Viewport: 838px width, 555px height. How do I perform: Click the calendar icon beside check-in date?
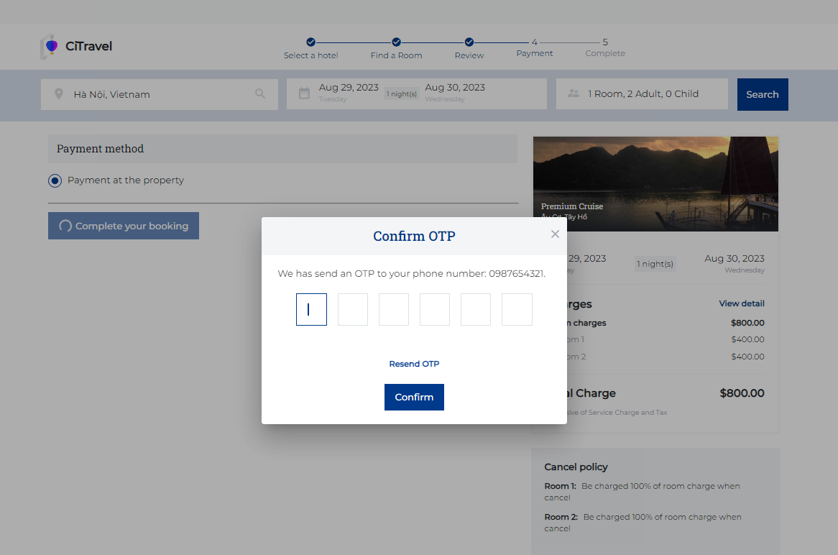click(304, 93)
